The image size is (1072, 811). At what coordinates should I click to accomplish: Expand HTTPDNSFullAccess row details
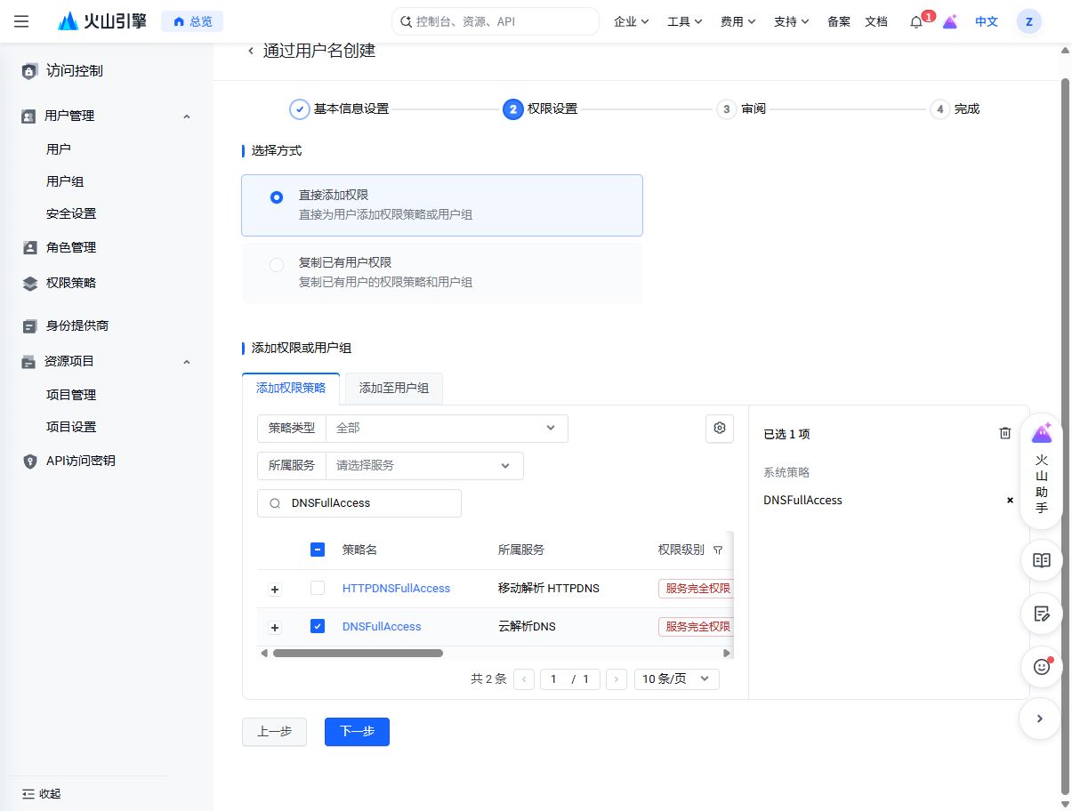[275, 590]
